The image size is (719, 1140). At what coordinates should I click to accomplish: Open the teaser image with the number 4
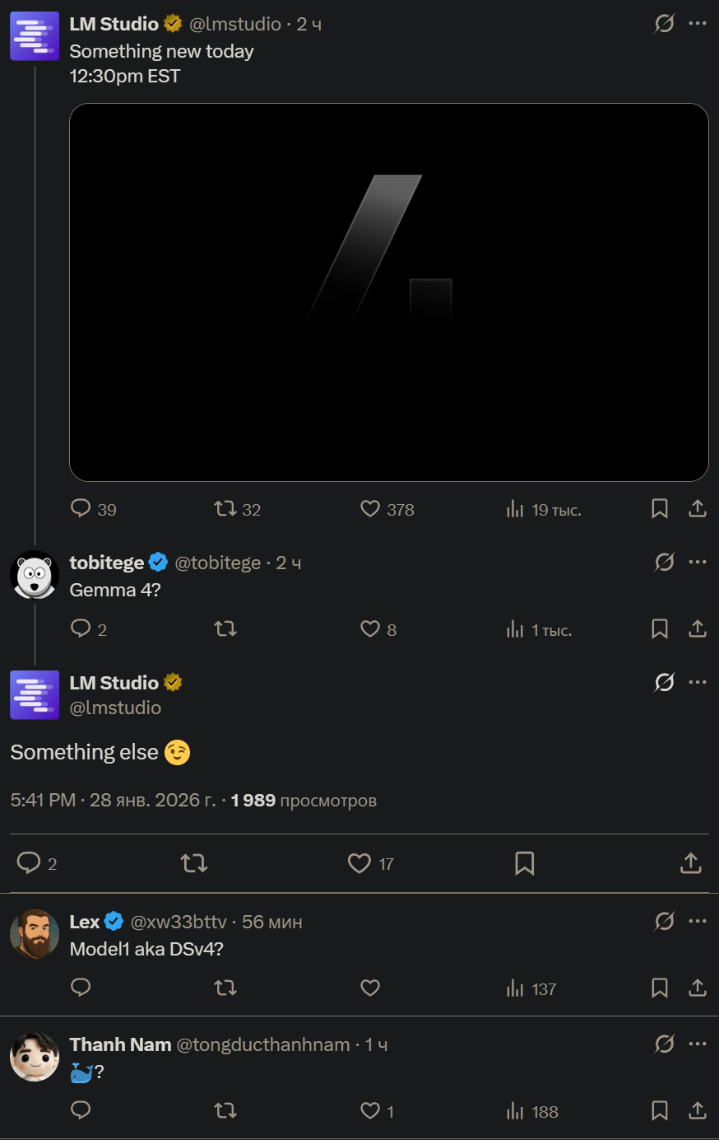[388, 292]
